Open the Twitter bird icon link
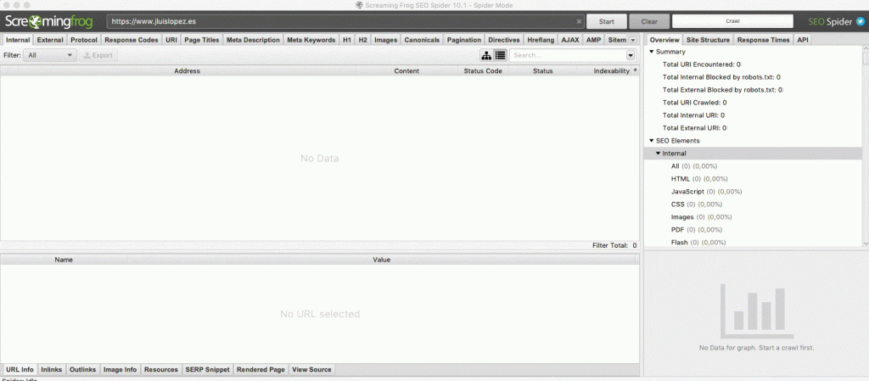The height and width of the screenshot is (381, 869). (860, 21)
